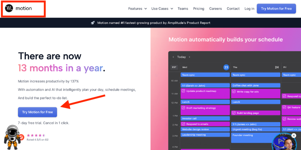
Task: Click the G2 badge icon
Action: tap(22, 137)
